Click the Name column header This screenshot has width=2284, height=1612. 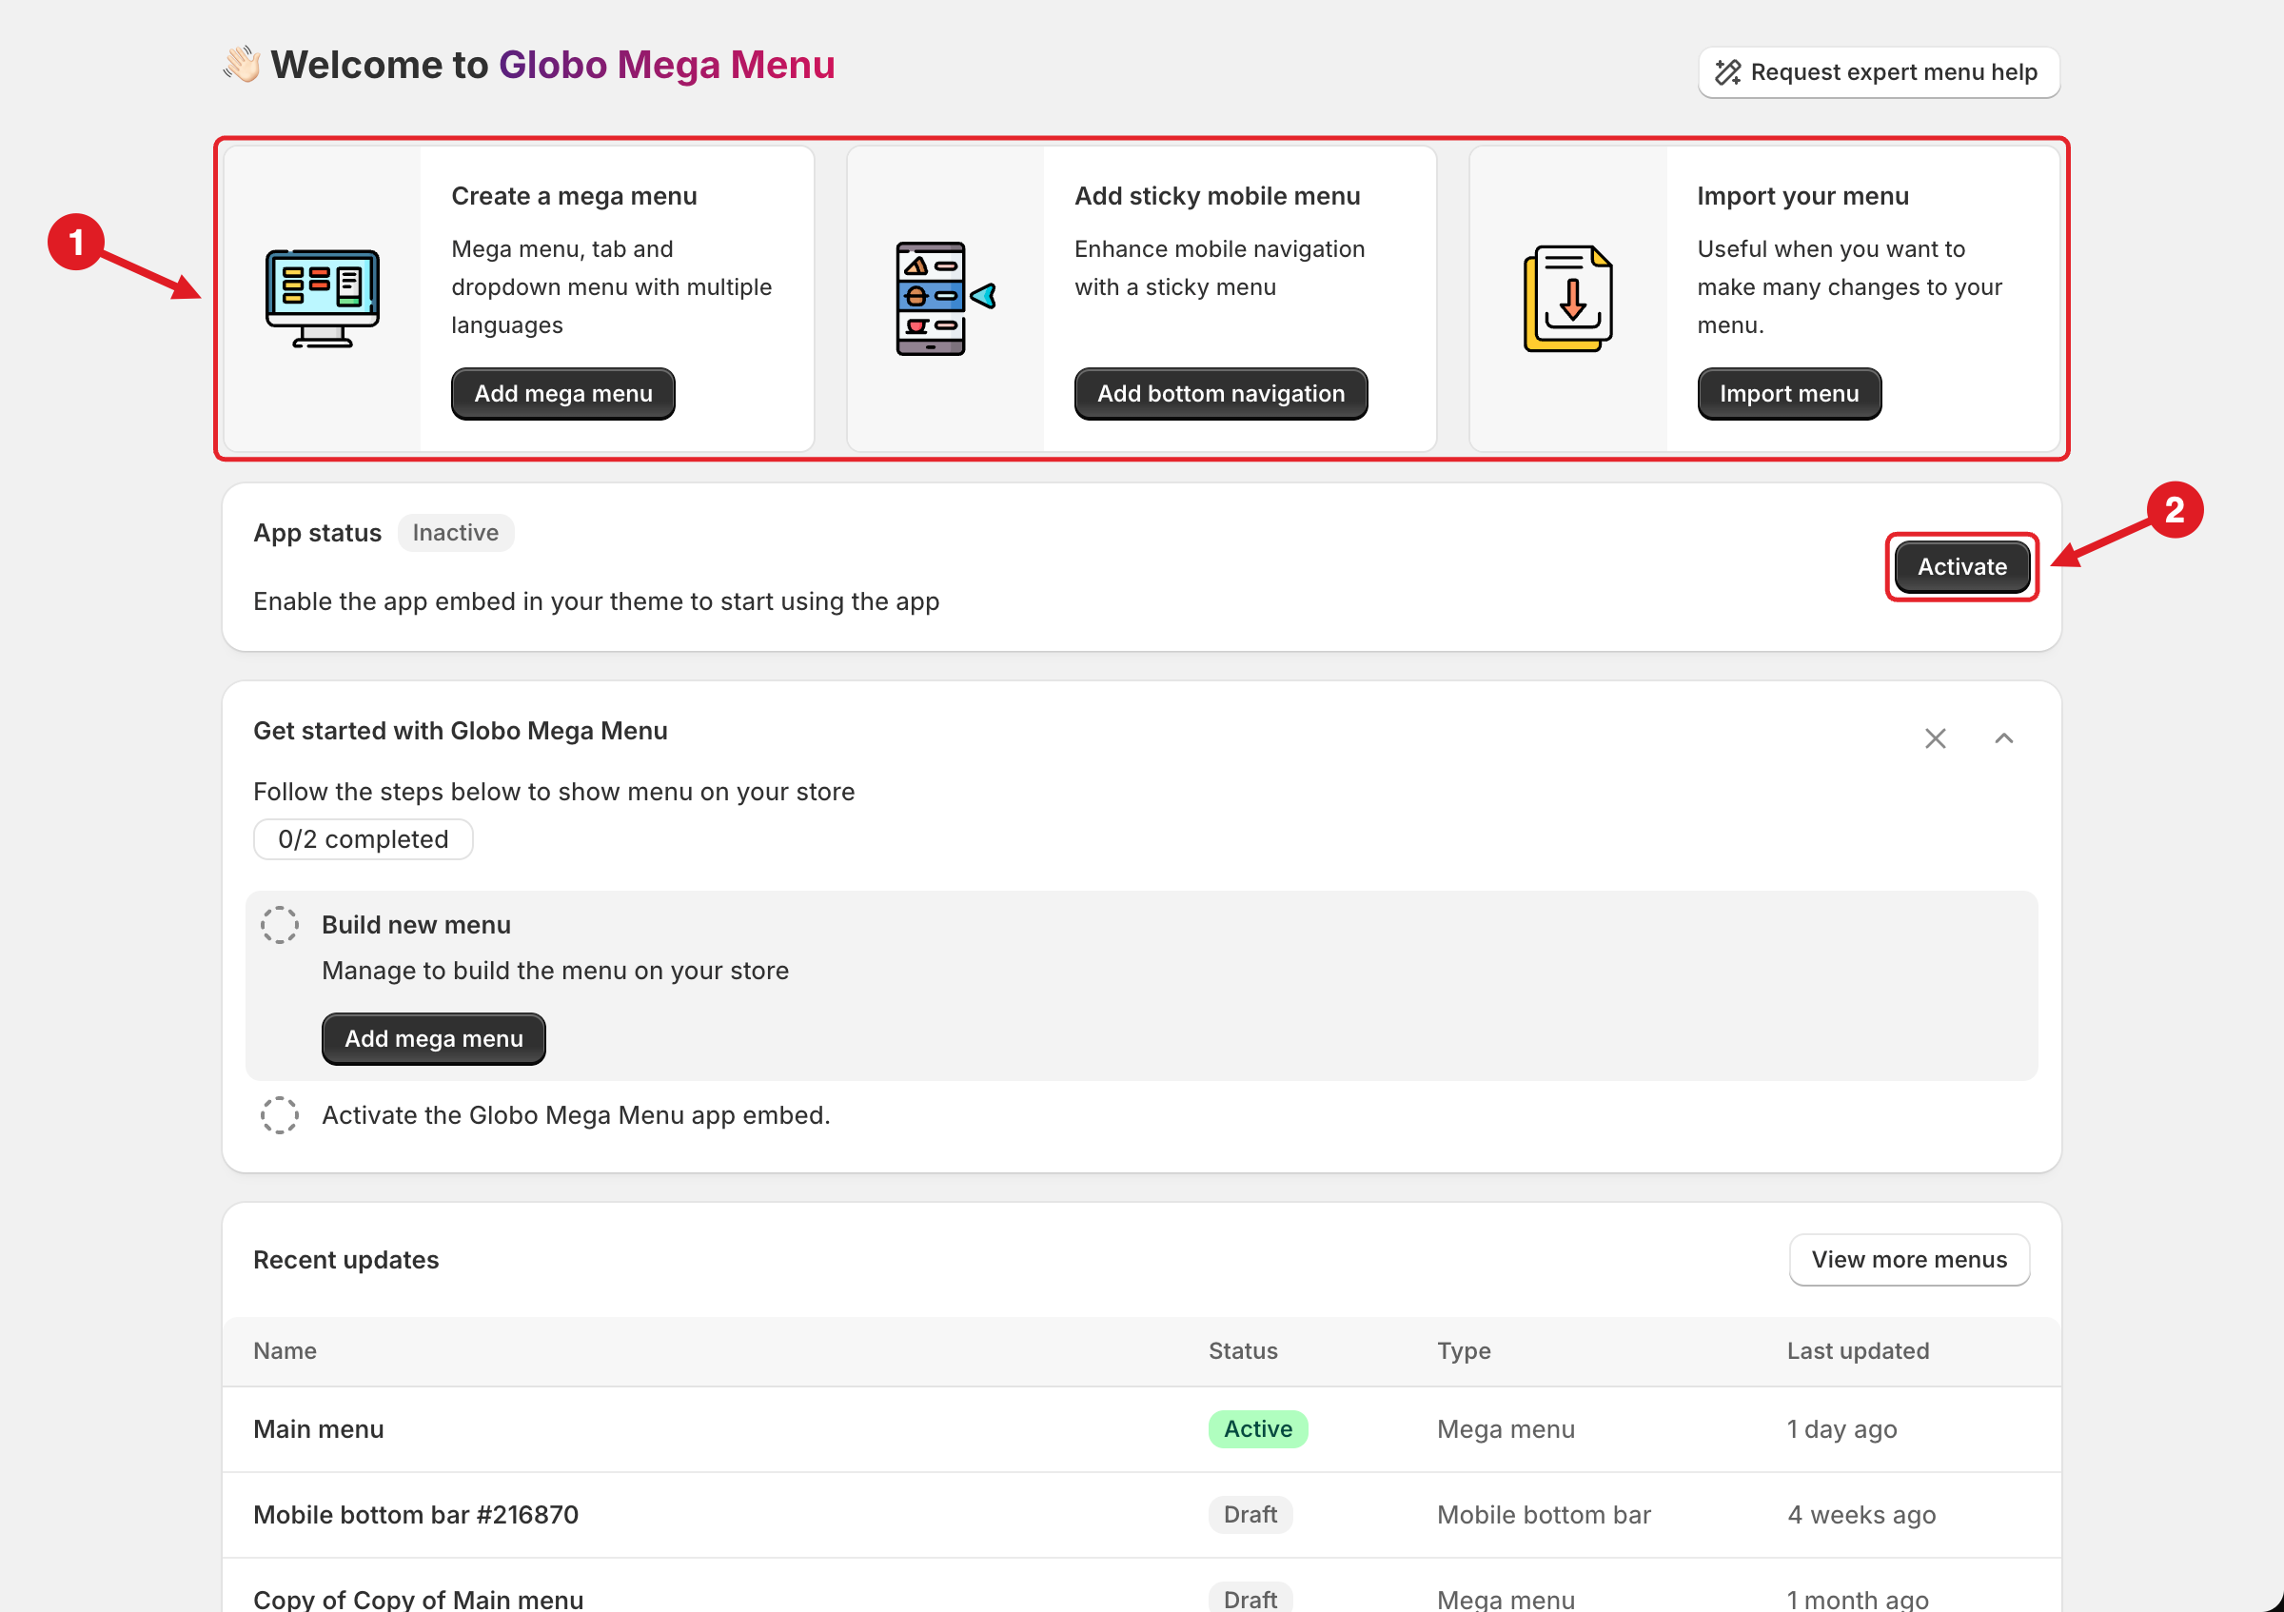point(285,1351)
